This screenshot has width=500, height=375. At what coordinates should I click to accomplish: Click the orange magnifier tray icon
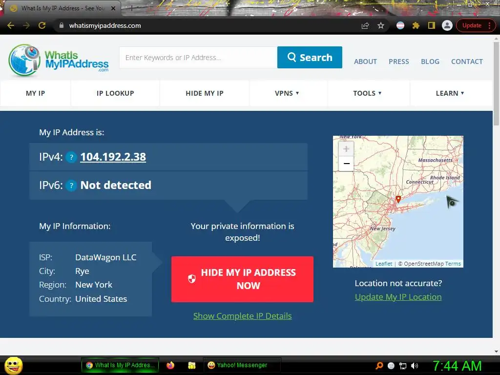tap(379, 365)
